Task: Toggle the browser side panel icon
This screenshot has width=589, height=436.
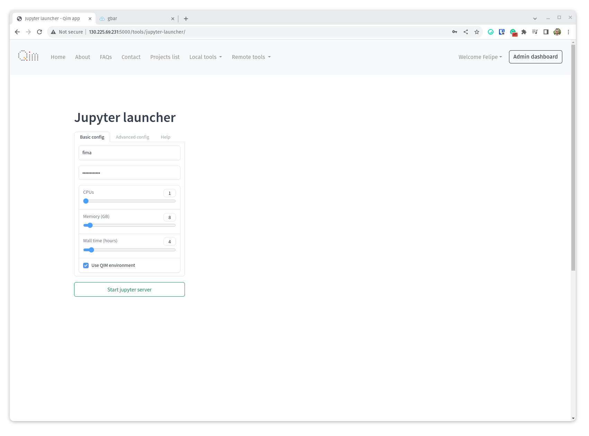Action: point(546,32)
